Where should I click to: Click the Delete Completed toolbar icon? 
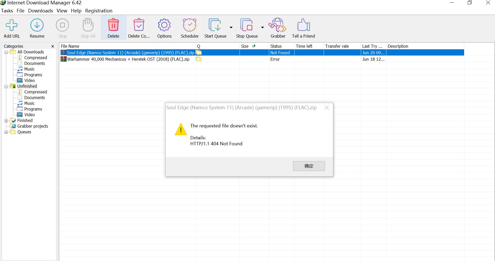tap(139, 25)
